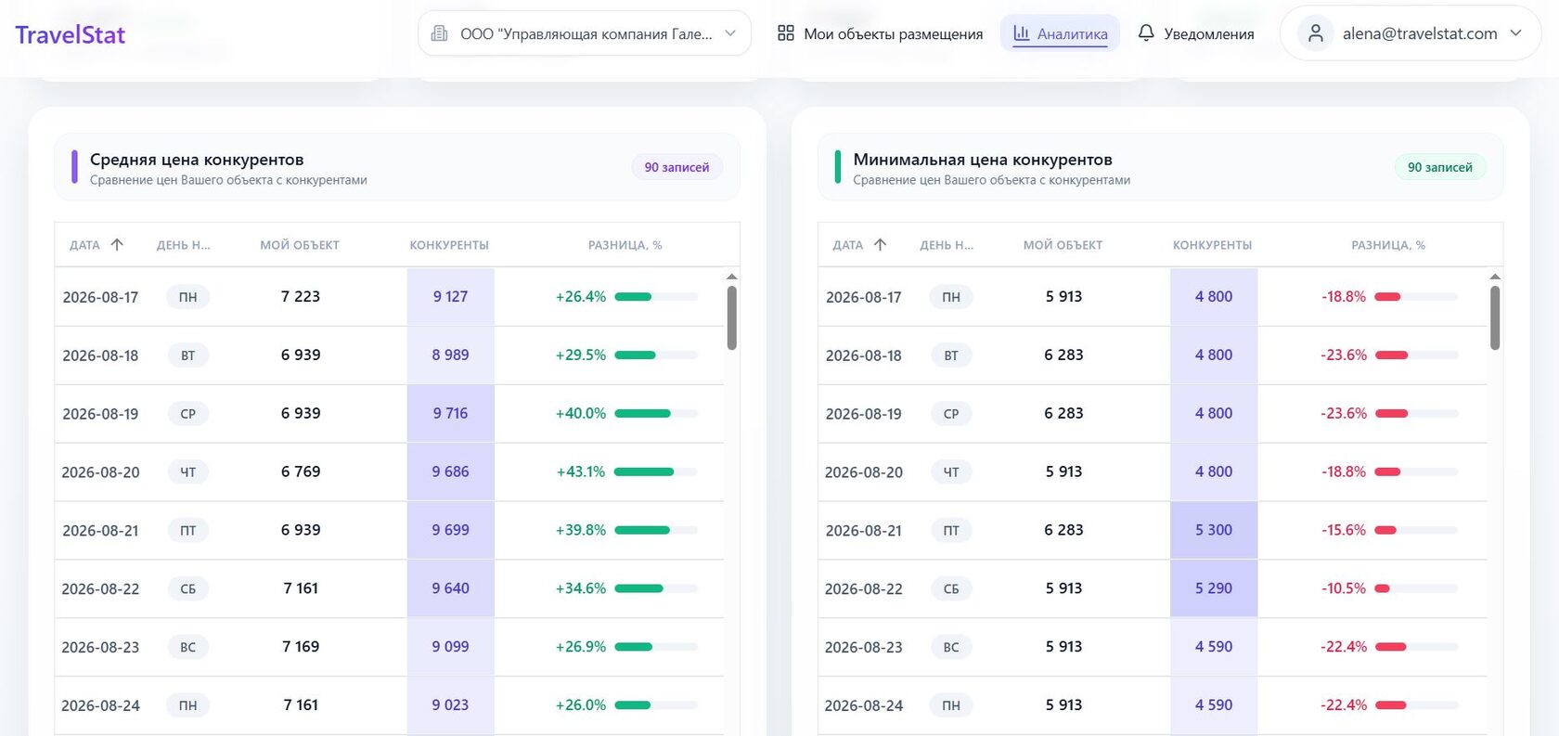This screenshot has height=736, width=1559.
Task: Click ВС badge in average price table
Action: coord(188,648)
